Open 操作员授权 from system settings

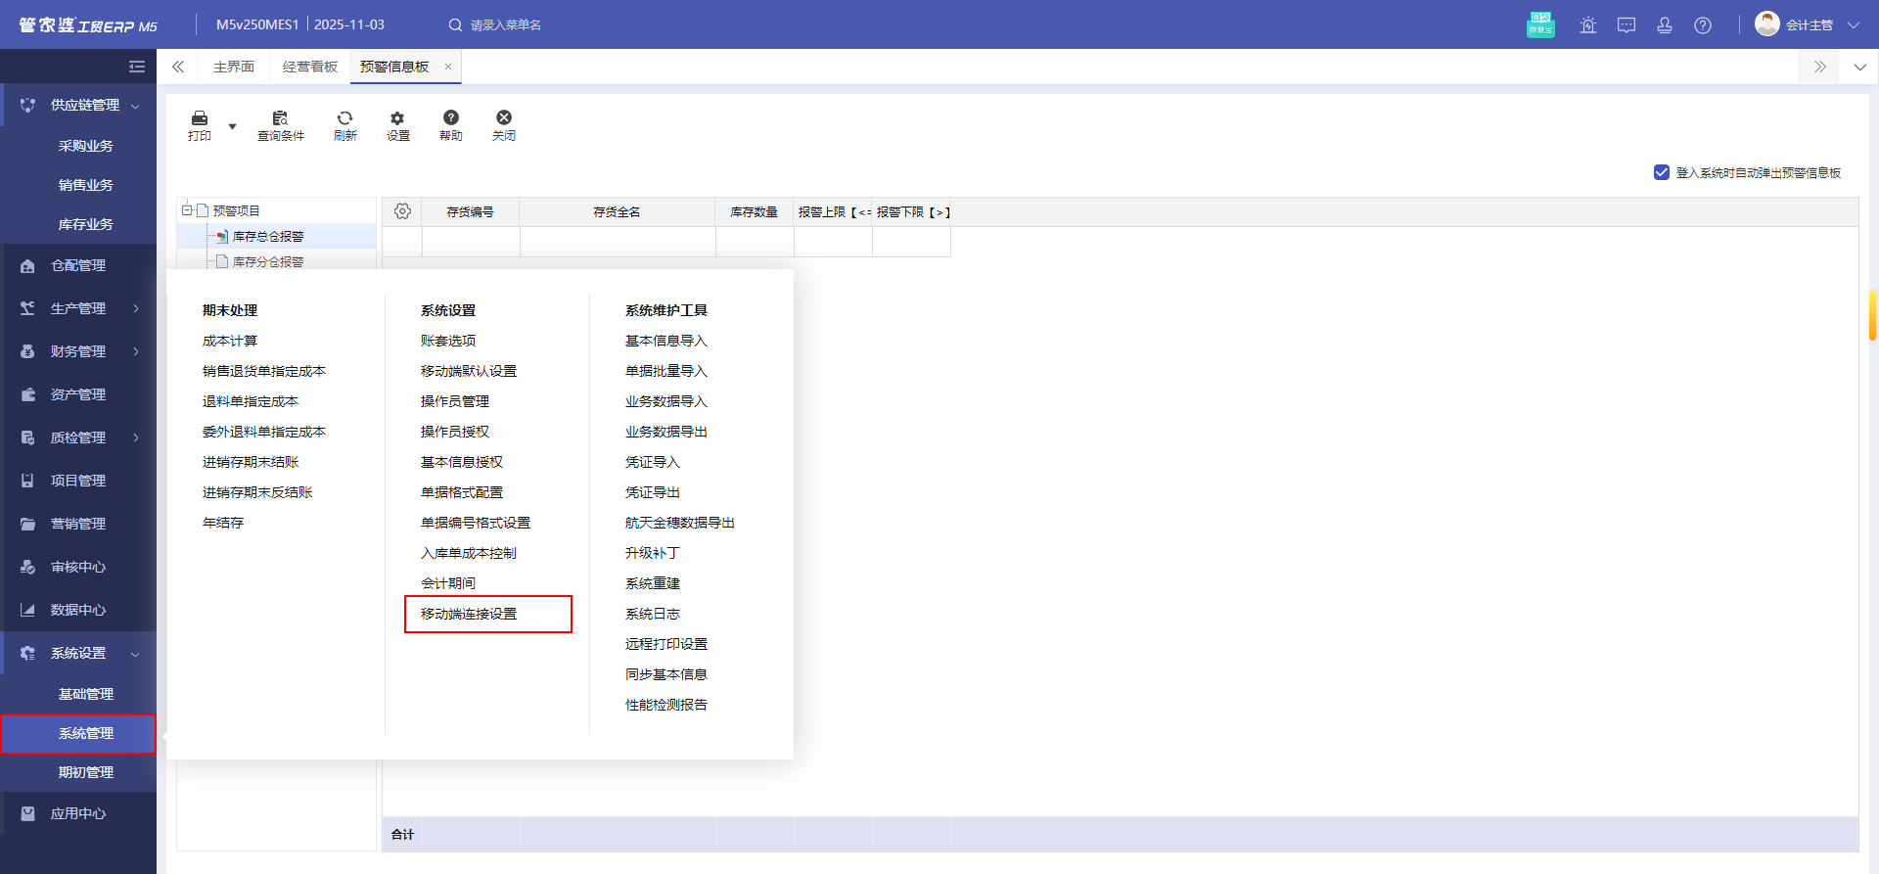click(455, 432)
